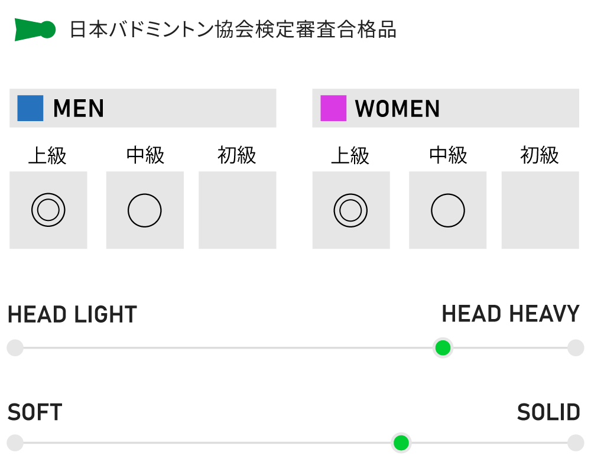Click the SOFT slider endpoint
The image size is (591, 475).
[x=15, y=443]
